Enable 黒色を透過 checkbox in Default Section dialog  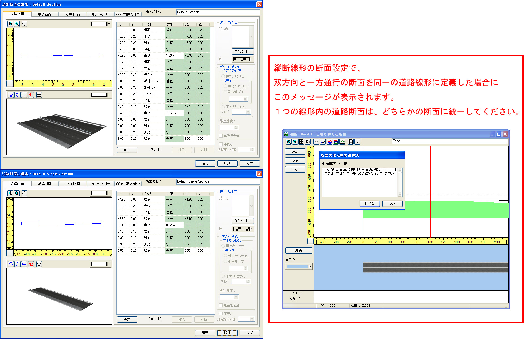click(221, 136)
